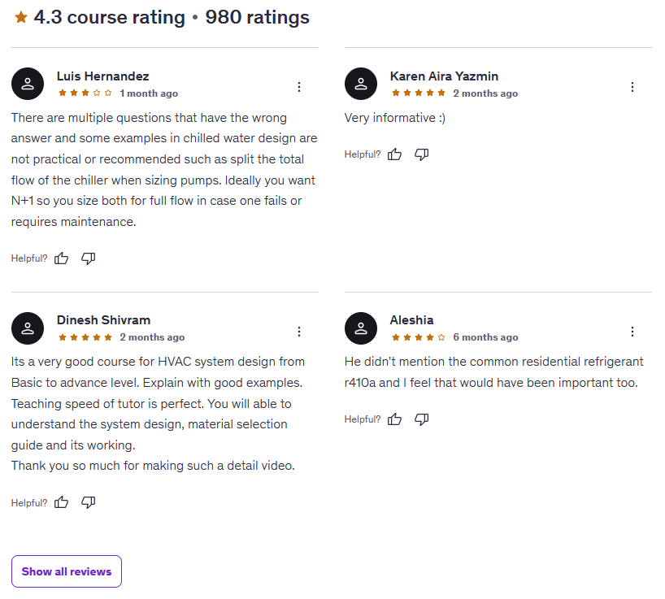Open the kebab menu on Aleshia's review
Image resolution: width=665 pixels, height=599 pixels.
tap(632, 332)
